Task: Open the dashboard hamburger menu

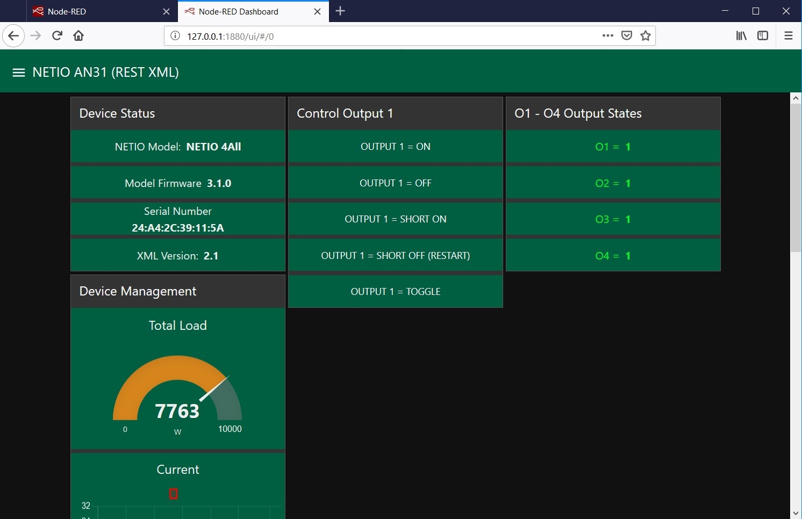Action: click(19, 73)
